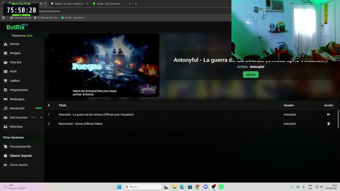
Task: Switch to the Widgets browser tab
Action: tap(69, 4)
